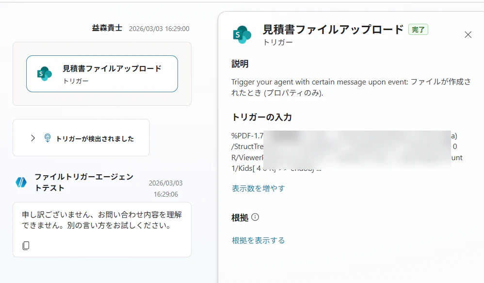Click the SharePoint icon in the trigger card
The image size is (484, 283).
[45, 74]
